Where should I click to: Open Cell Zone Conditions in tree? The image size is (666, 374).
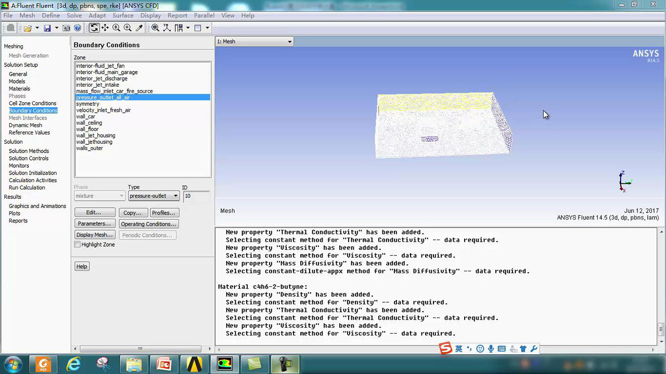(32, 103)
